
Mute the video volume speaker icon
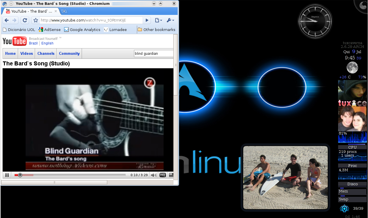pos(154,175)
